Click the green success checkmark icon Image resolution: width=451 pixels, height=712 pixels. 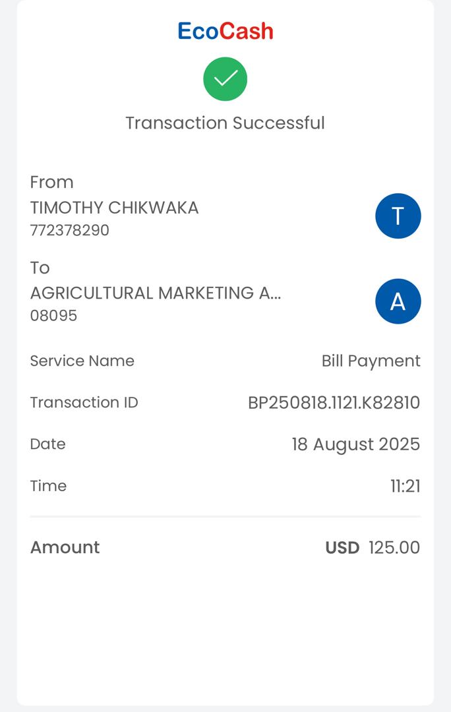[225, 79]
